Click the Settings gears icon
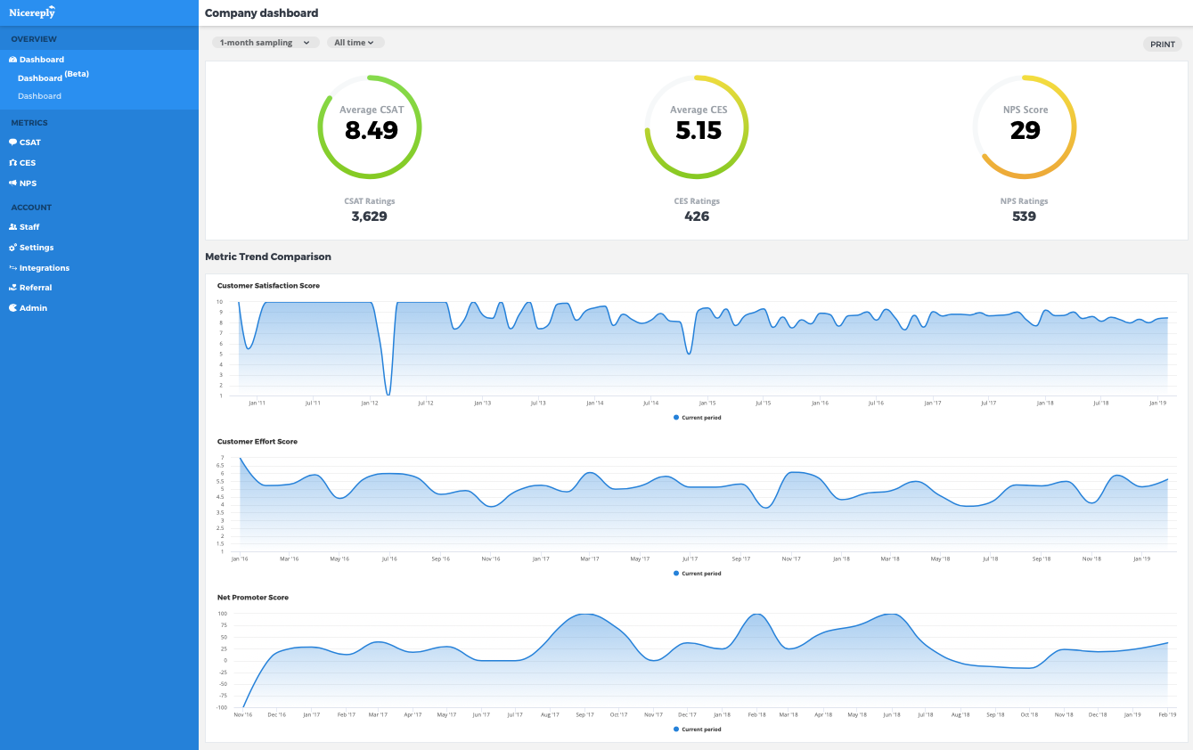Viewport: 1193px width, 750px height. [x=12, y=248]
